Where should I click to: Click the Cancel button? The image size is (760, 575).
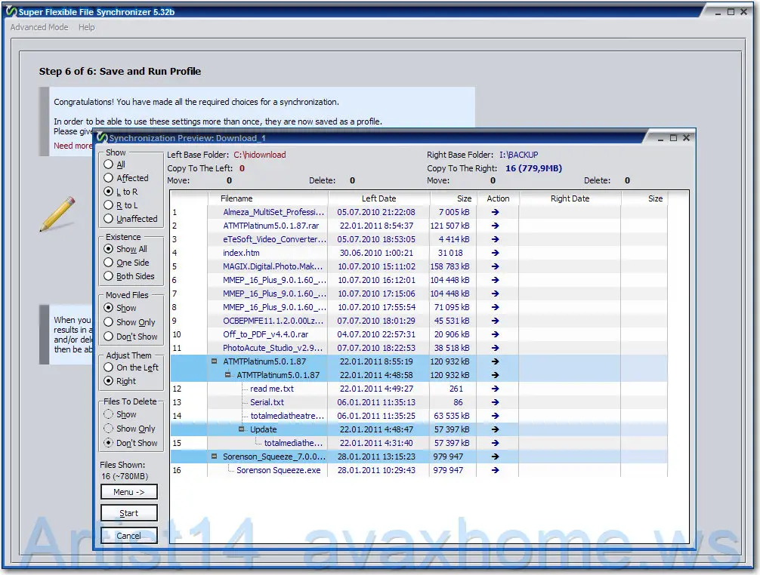[x=129, y=535]
